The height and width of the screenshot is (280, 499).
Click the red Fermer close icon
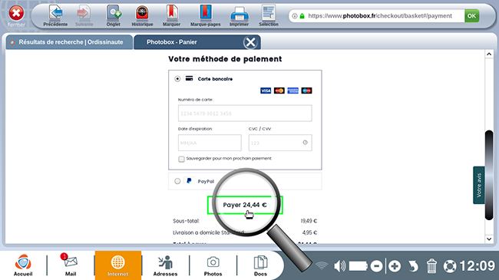point(16,13)
